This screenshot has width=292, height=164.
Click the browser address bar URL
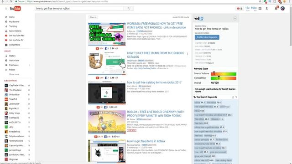point(68,1)
